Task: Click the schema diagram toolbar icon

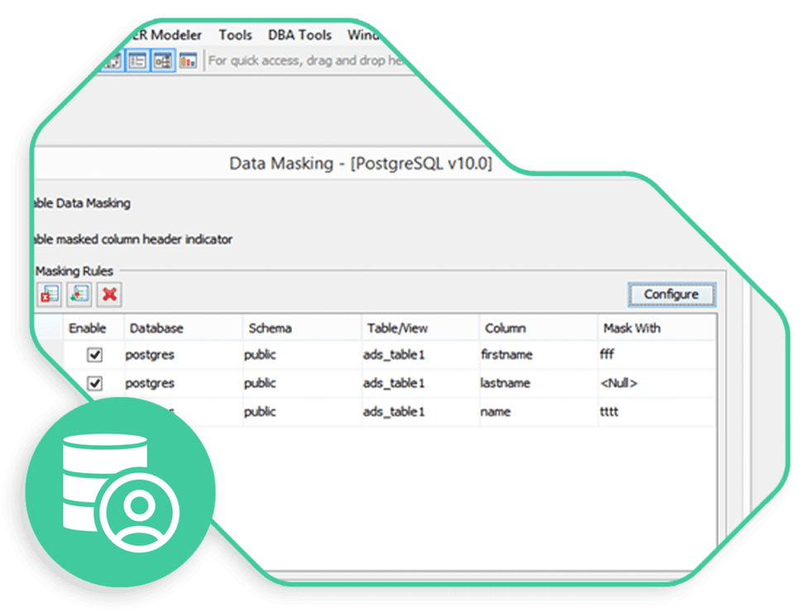Action: [162, 60]
